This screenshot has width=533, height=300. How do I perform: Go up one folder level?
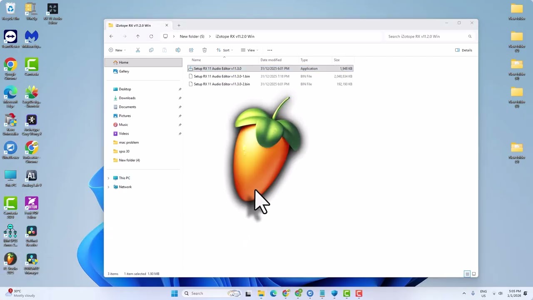tap(138, 36)
